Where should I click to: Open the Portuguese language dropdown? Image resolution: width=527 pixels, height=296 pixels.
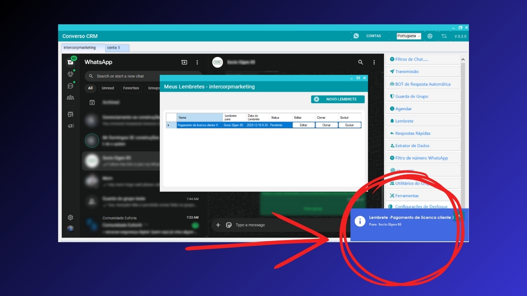pos(409,36)
